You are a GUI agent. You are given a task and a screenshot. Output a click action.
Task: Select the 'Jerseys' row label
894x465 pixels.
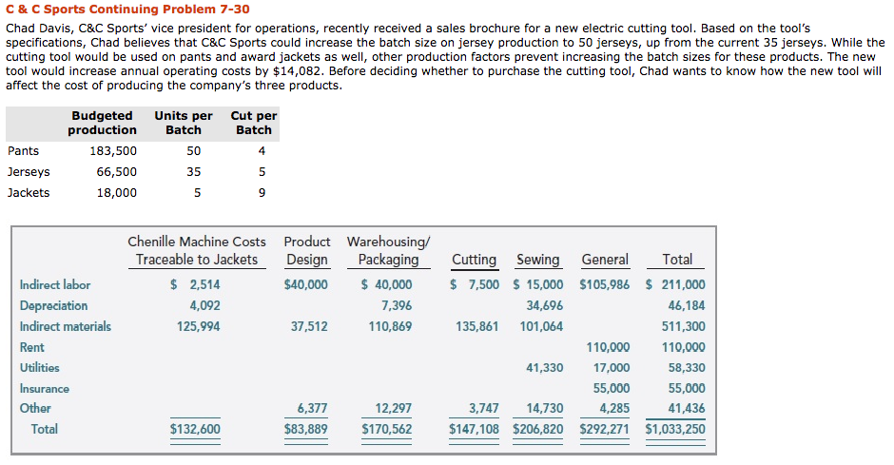pos(29,172)
